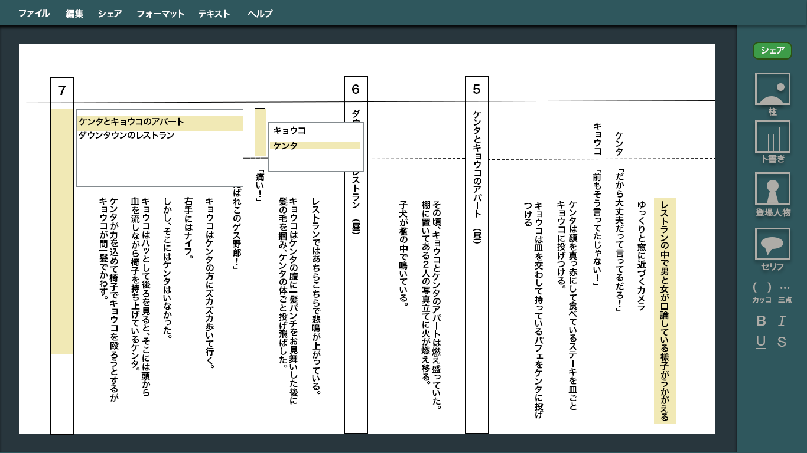Image resolution: width=807 pixels, height=453 pixels.
Task: Click the 登場人物 character icon
Action: [772, 189]
